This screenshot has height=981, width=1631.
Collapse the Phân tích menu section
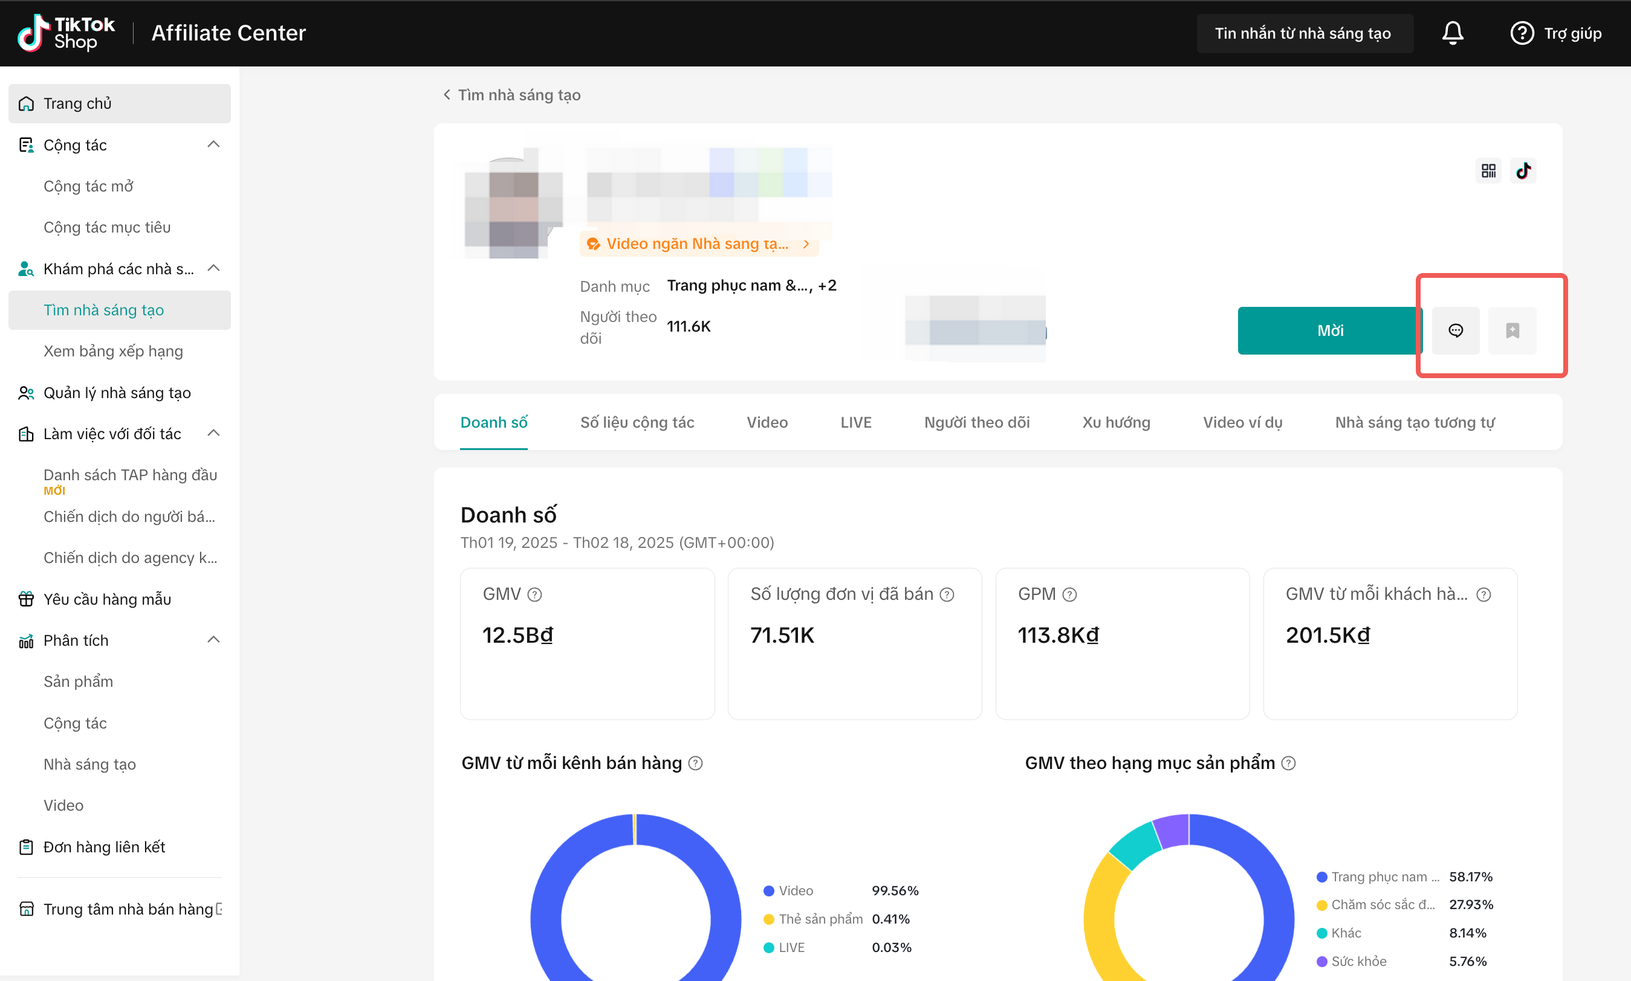click(x=213, y=640)
